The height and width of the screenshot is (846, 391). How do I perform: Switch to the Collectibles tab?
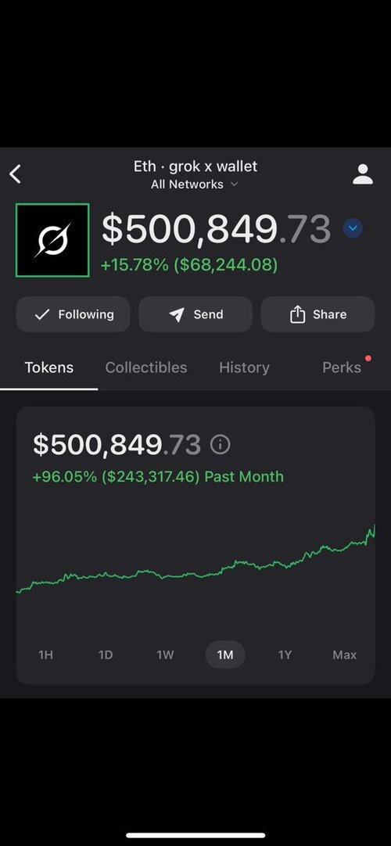coord(146,367)
